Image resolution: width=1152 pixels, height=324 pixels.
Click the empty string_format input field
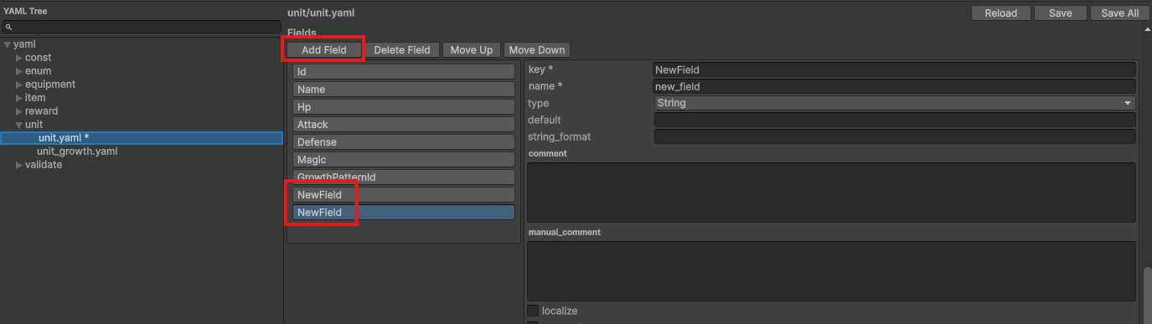895,136
